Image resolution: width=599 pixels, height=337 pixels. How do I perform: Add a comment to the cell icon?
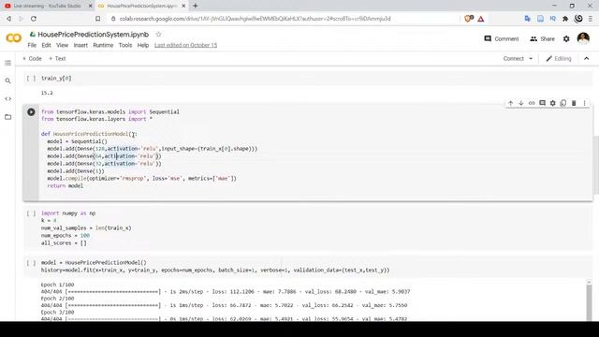pos(542,103)
